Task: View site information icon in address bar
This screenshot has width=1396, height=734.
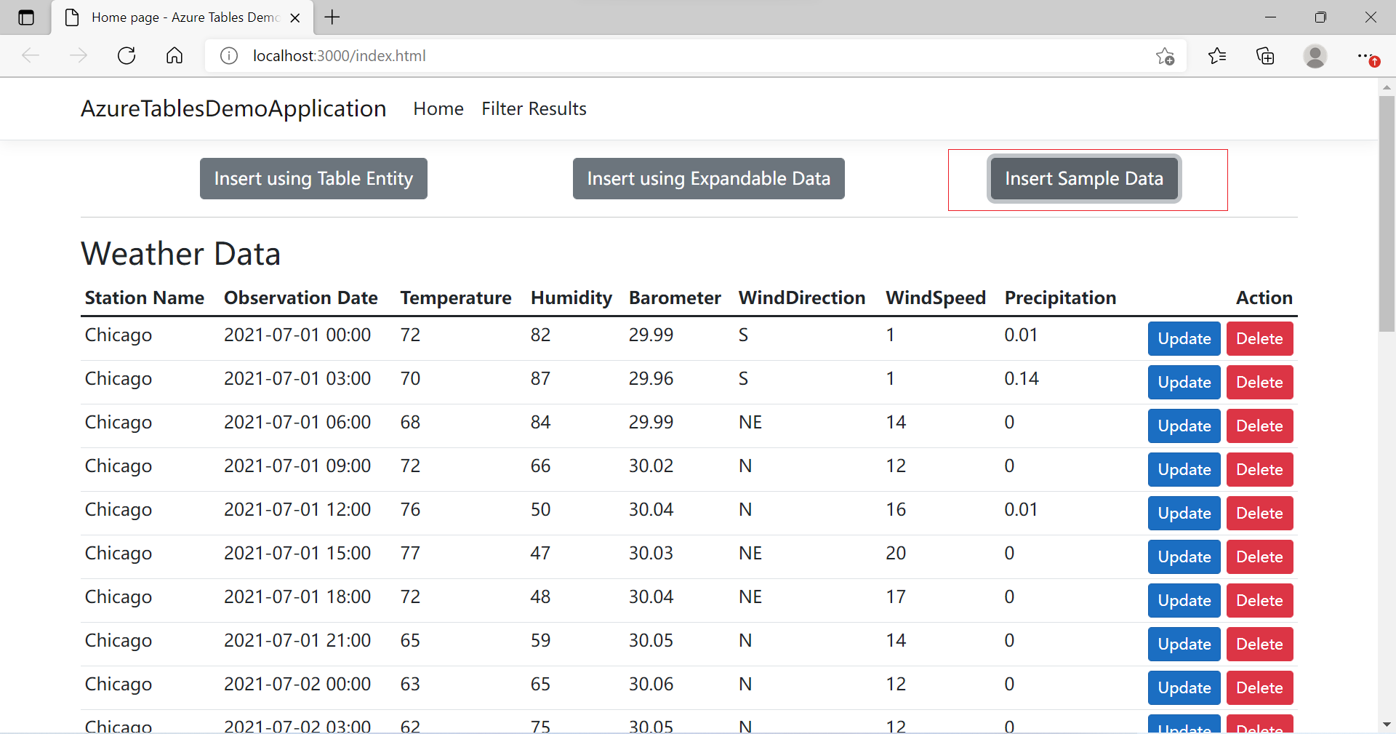Action: tap(229, 56)
